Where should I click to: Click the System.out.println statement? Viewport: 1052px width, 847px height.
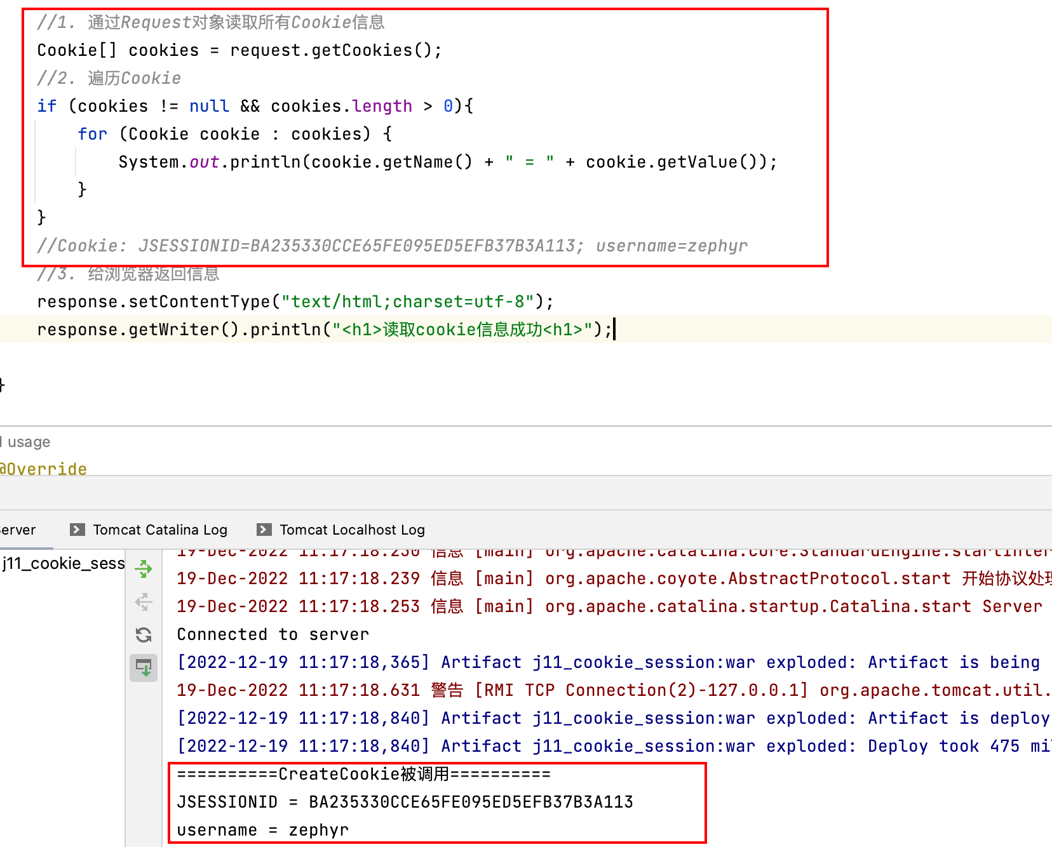pyautogui.click(x=448, y=162)
